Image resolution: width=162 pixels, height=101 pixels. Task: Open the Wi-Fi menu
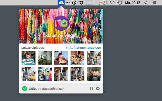tap(112, 3)
